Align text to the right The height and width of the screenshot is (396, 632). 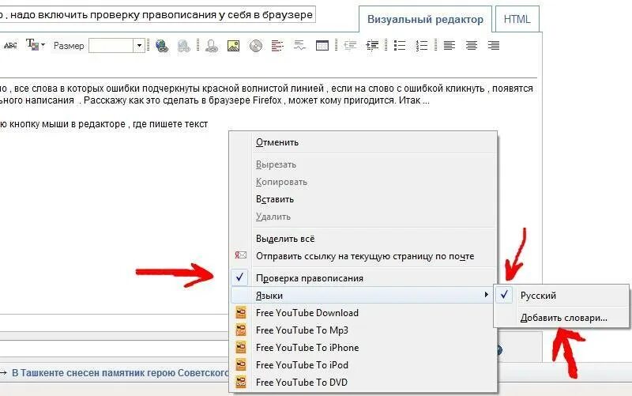click(493, 46)
